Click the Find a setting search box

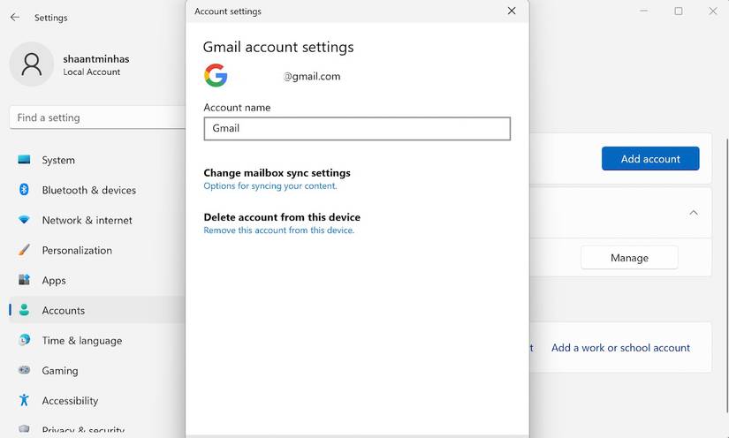coord(97,117)
